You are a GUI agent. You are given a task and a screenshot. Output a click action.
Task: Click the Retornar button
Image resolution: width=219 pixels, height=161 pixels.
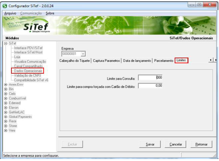202,144
